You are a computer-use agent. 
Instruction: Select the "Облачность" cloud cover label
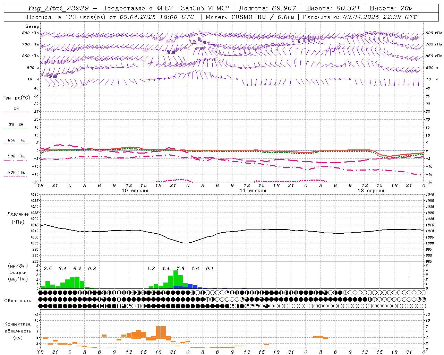(18, 301)
